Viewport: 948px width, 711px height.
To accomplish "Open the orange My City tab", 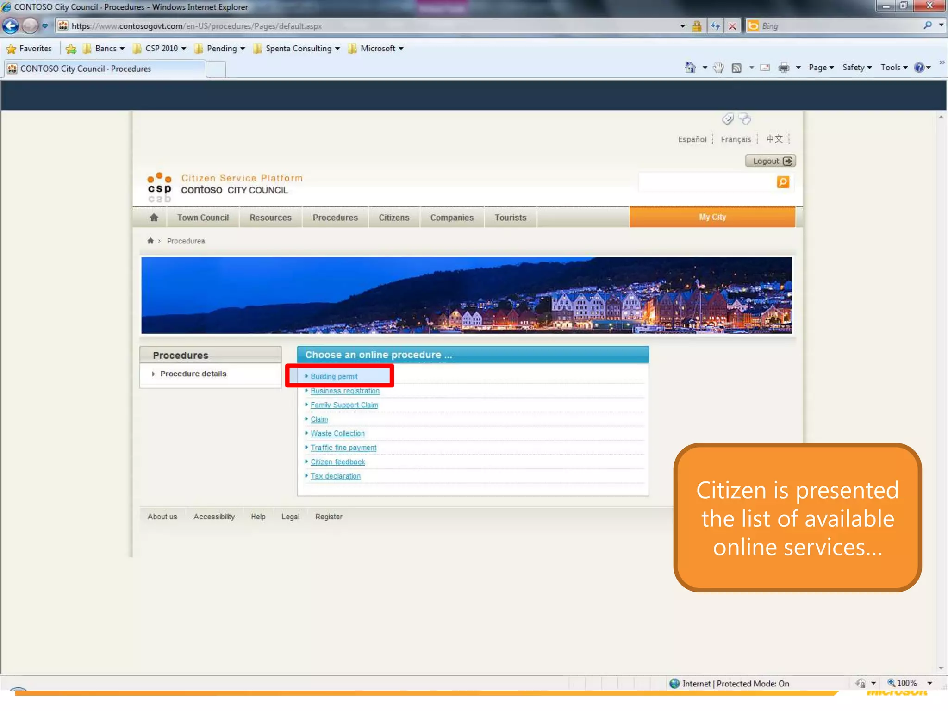I will pos(712,217).
